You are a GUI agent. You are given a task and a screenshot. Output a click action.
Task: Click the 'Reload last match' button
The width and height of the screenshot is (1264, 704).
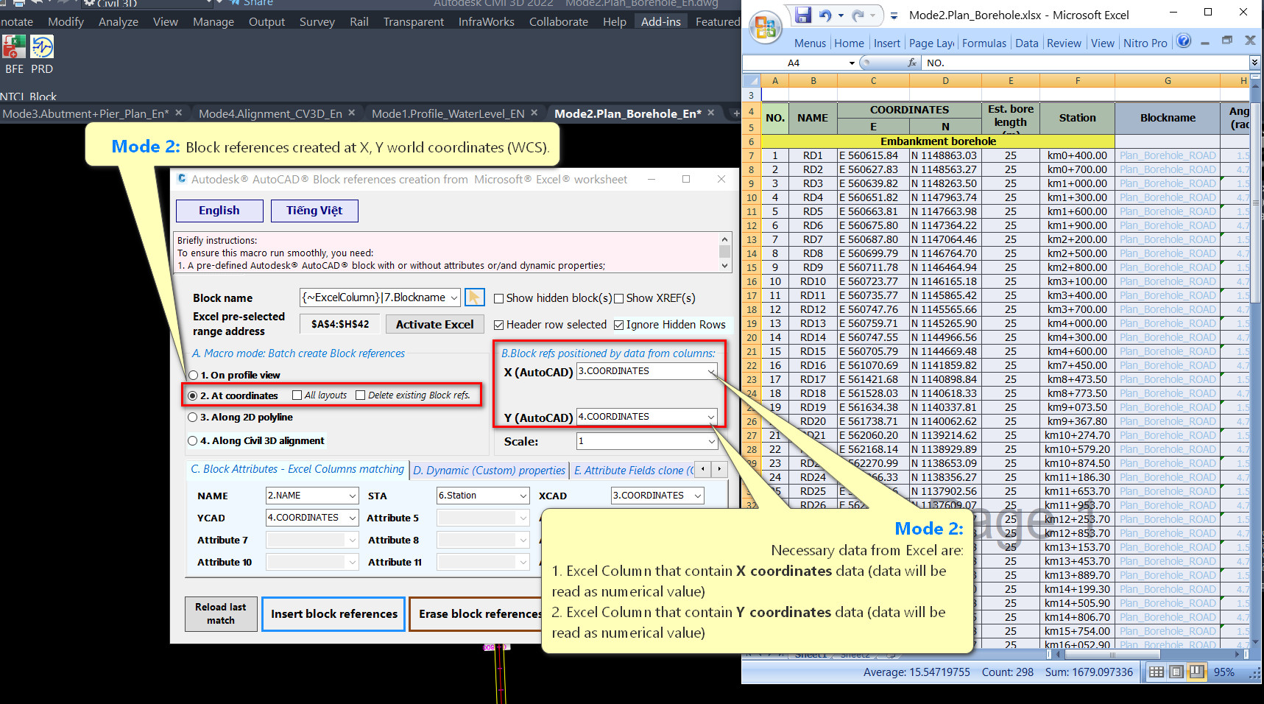pyautogui.click(x=221, y=613)
